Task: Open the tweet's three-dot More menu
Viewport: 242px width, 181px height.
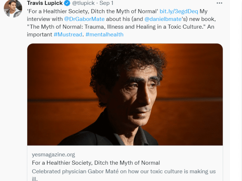Action: tap(219, 3)
